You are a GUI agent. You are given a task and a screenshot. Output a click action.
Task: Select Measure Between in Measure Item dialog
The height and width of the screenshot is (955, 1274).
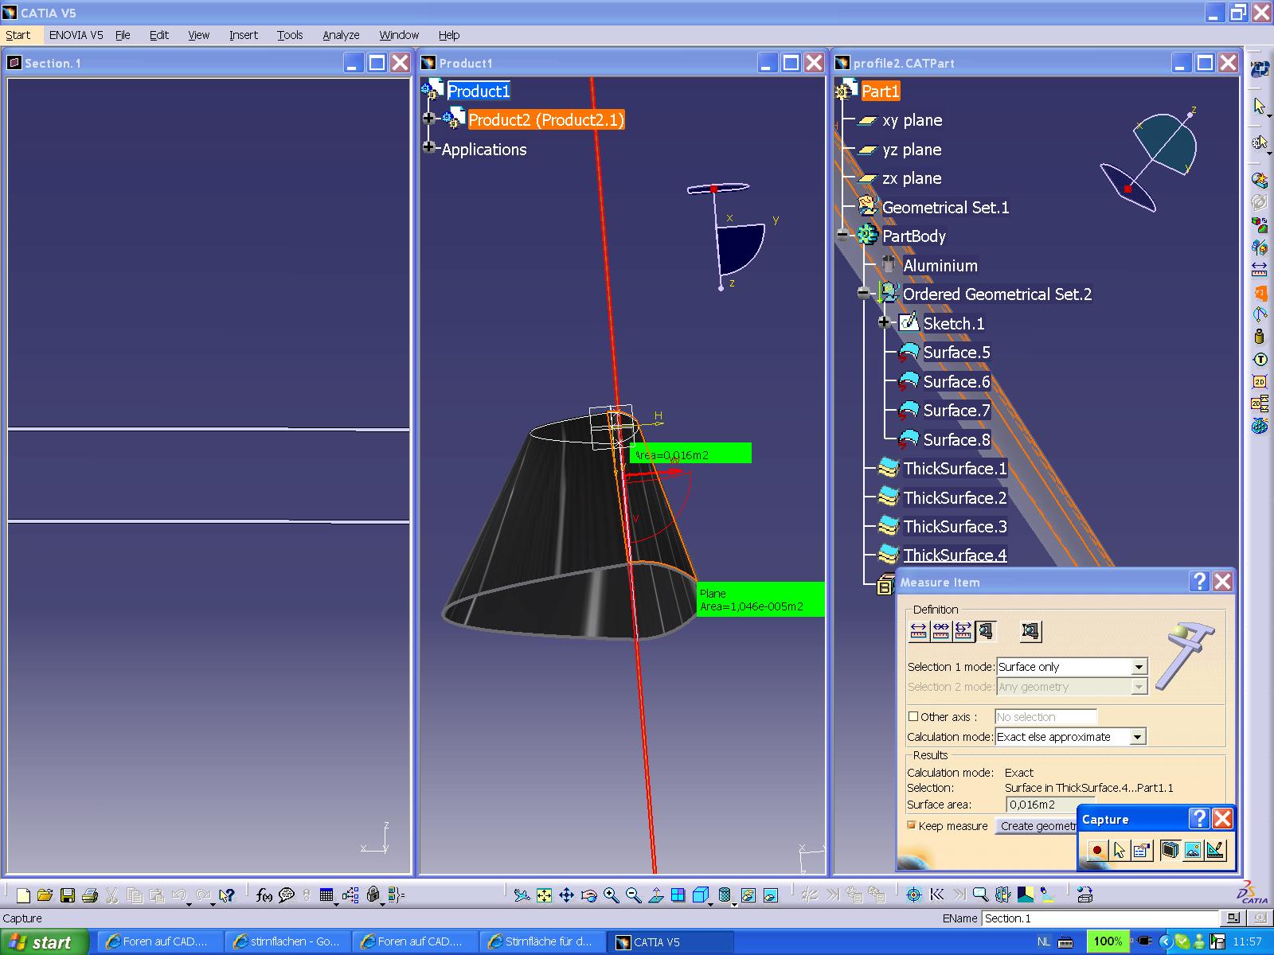tap(919, 631)
